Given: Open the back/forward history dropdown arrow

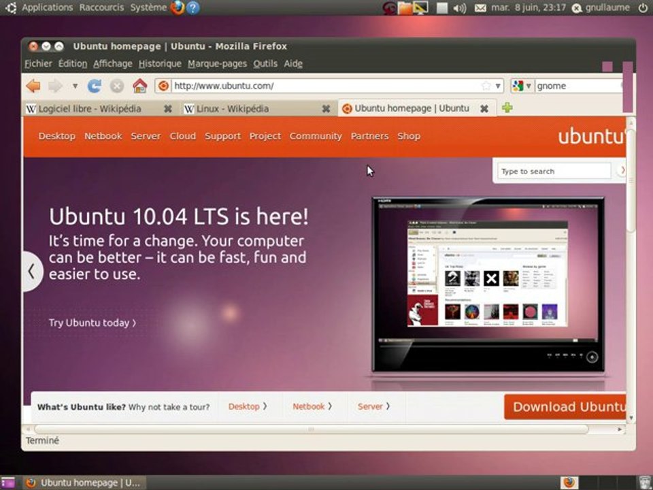Looking at the screenshot, I should click(75, 86).
